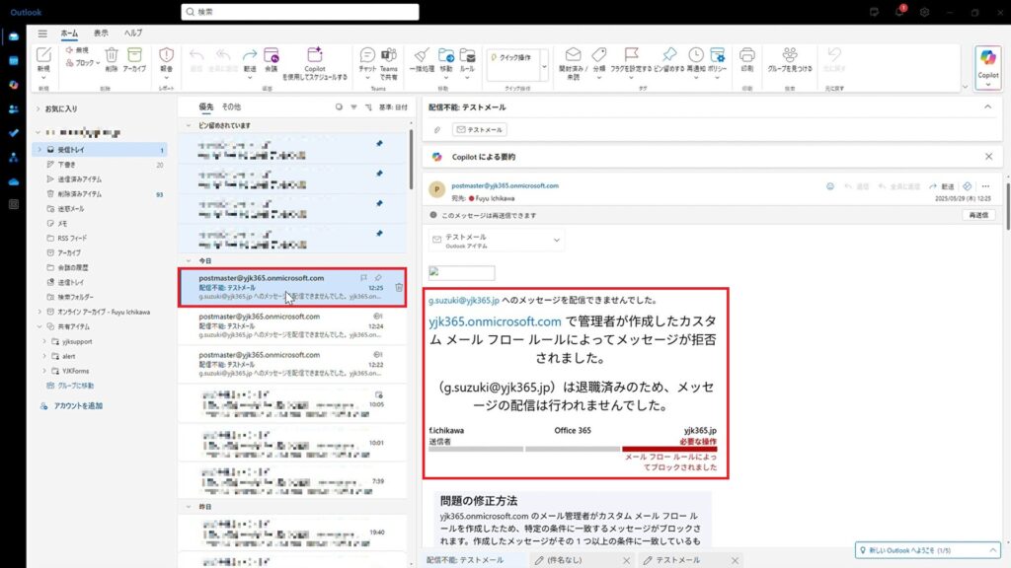Image resolution: width=1011 pixels, height=568 pixels.
Task: Click the 削除 trash icon in ribbon
Action: [x=112, y=55]
